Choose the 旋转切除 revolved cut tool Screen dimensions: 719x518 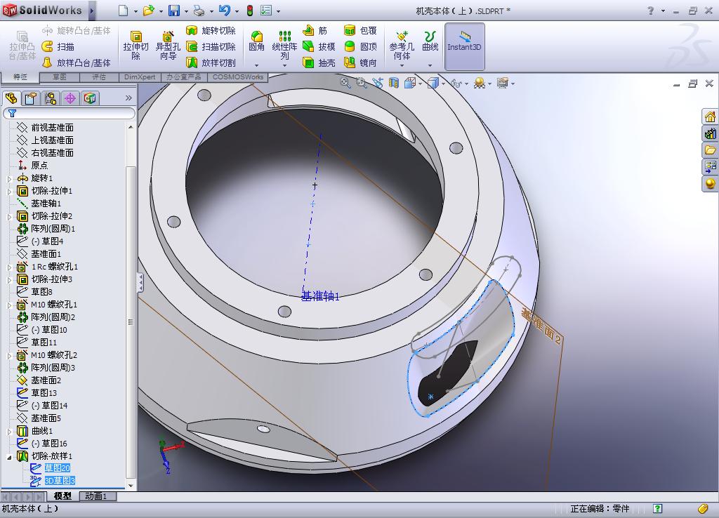click(x=211, y=31)
